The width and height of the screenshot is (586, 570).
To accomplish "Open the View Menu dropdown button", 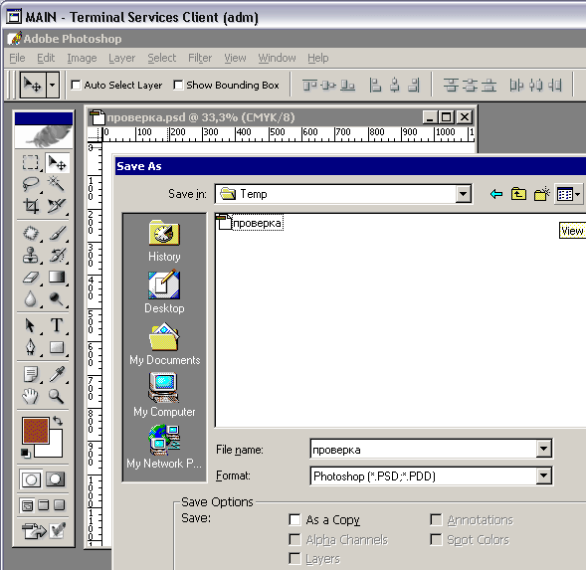I will pos(568,194).
